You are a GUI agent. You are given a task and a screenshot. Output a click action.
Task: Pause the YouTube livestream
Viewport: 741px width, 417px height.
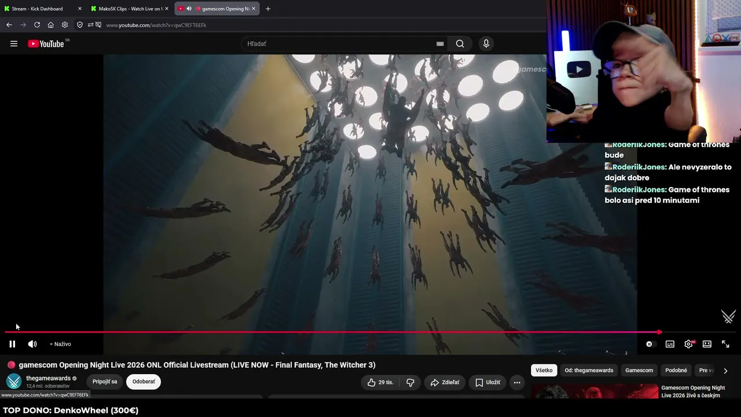coord(12,344)
